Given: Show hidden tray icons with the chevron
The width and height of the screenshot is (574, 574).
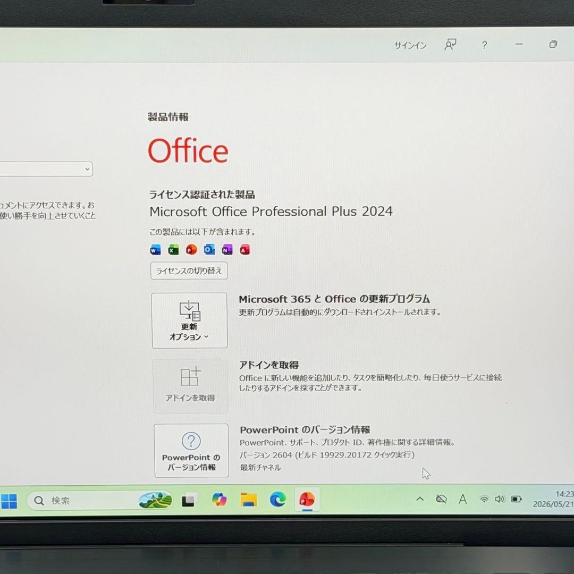Looking at the screenshot, I should (x=420, y=499).
